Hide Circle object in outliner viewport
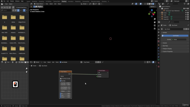 coord(186,13)
